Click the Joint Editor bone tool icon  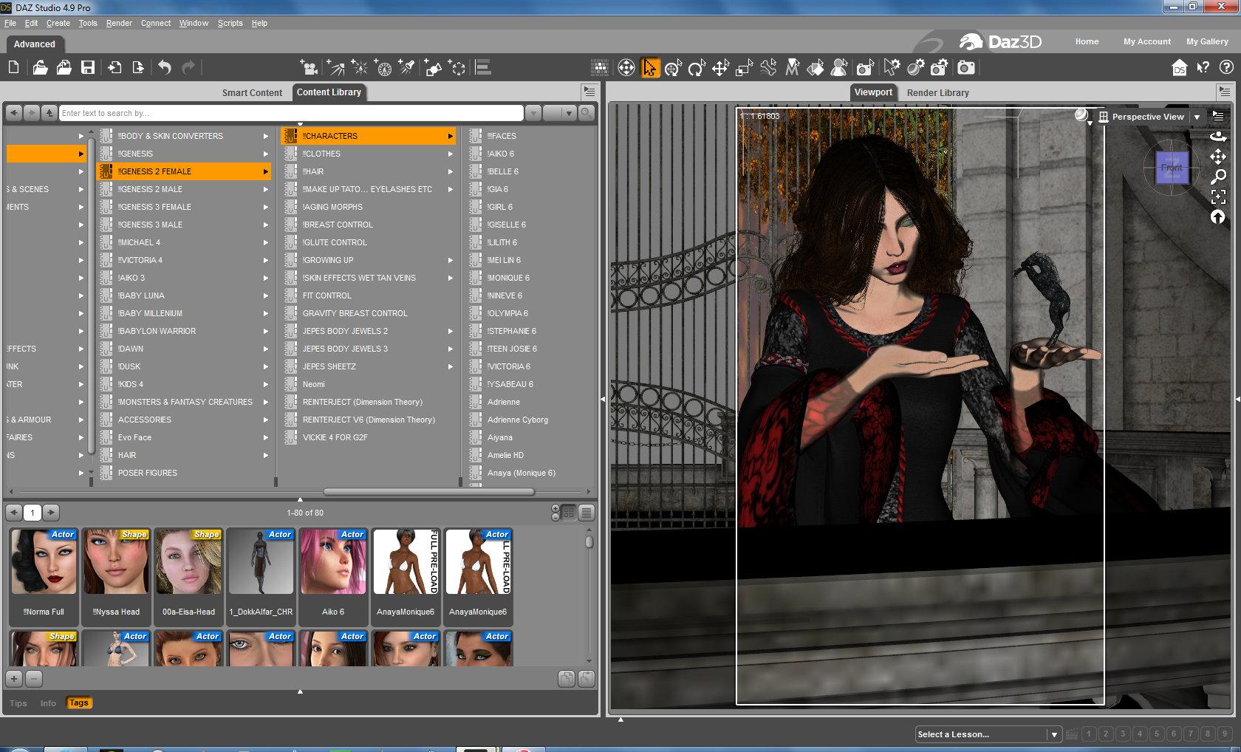click(768, 68)
